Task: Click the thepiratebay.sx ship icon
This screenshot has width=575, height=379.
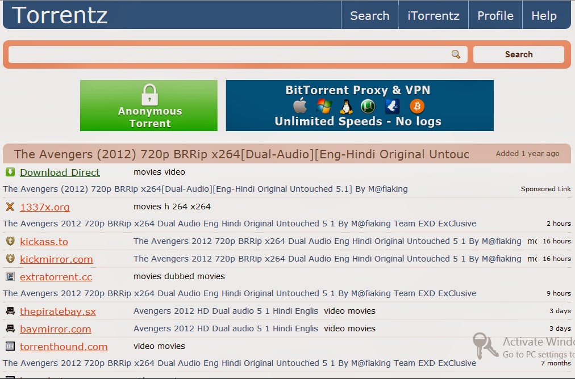Action: 10,311
